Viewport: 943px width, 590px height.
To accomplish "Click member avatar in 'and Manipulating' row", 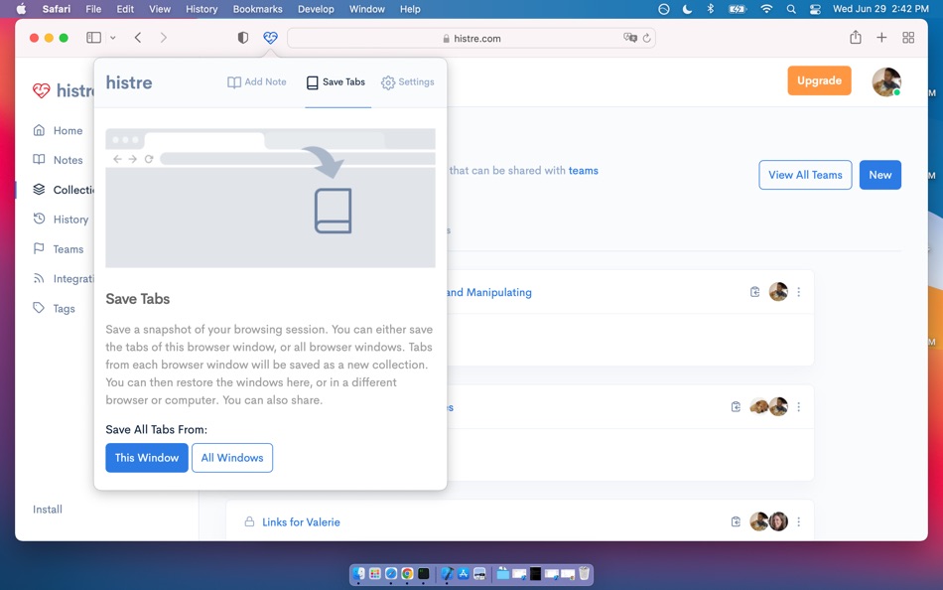I will (x=778, y=292).
